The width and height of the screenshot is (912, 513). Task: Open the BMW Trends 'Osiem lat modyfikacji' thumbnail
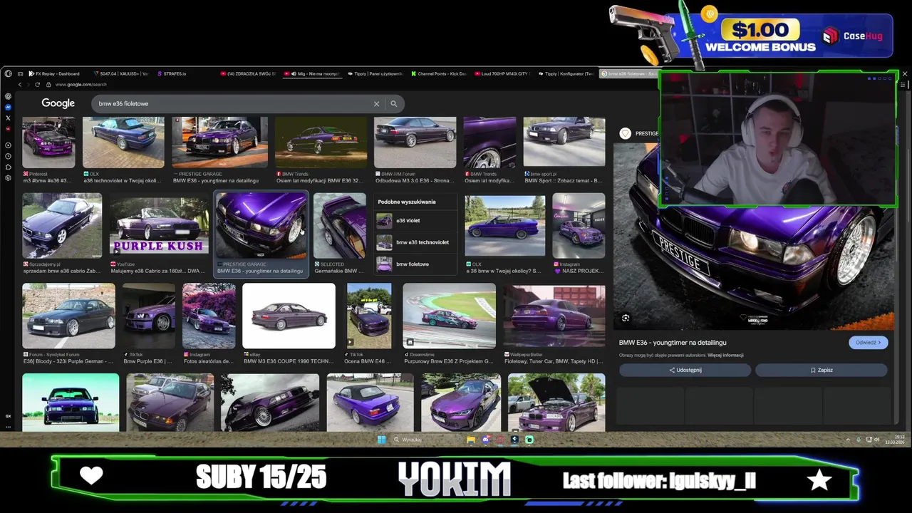coord(321,142)
